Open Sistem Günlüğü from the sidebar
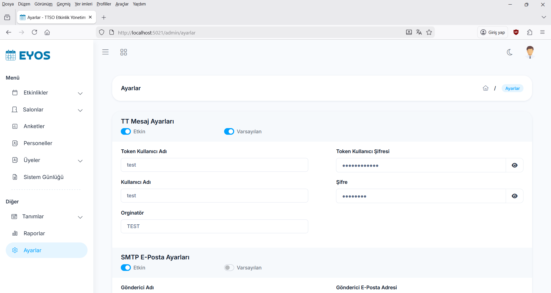551x293 pixels. (43, 177)
